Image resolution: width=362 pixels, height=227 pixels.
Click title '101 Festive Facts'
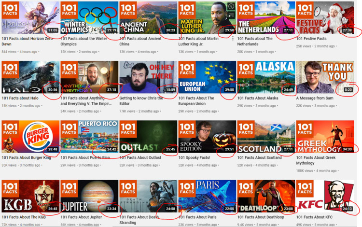[x=311, y=39]
